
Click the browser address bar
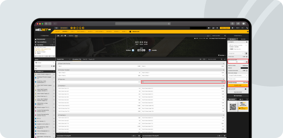(143, 24)
